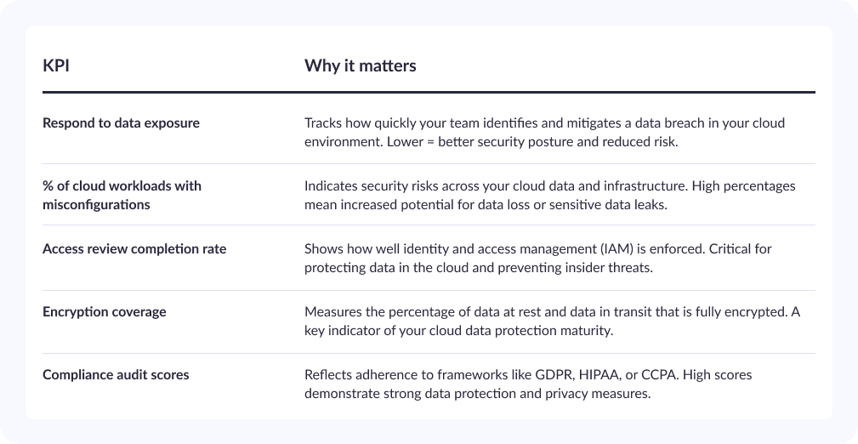Click the data breach tracking description text
This screenshot has width=858, height=444.
(x=544, y=132)
